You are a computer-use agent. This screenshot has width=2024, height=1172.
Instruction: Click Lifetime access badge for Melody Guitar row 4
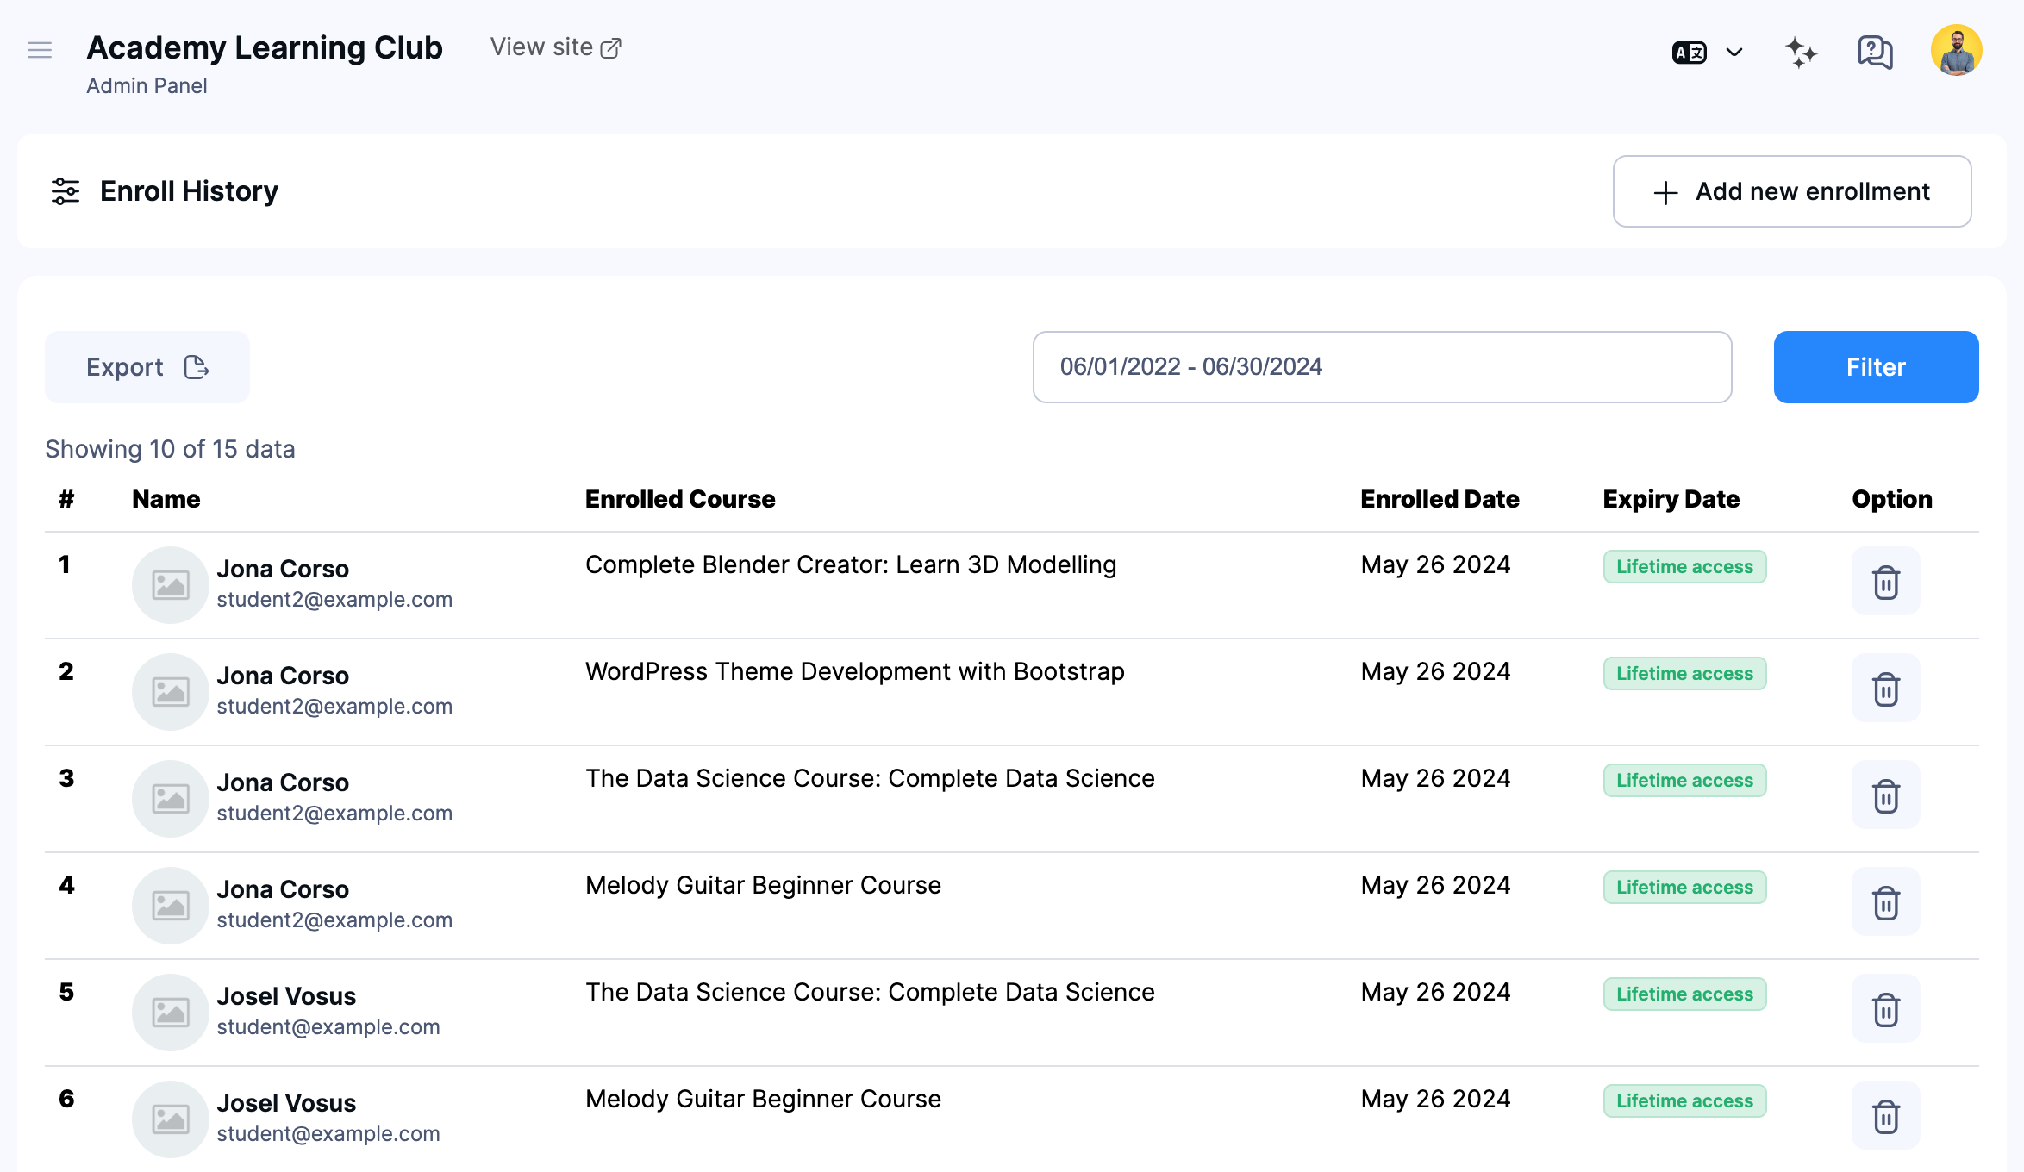pyautogui.click(x=1684, y=887)
